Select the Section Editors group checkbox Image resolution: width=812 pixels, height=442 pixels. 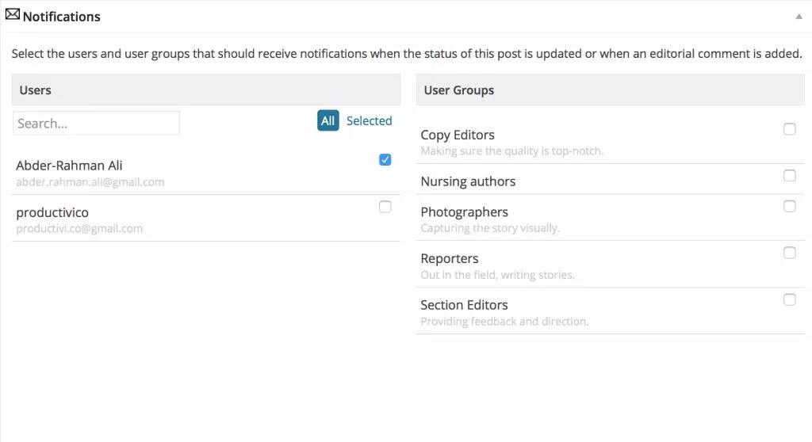789,299
